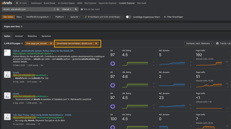Click Page traffic chart of pt.wikipedia result

pyautogui.click(x=209, y=85)
